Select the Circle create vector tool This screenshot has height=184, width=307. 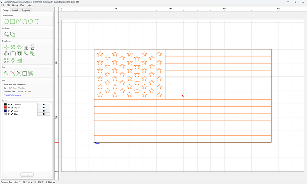tap(6, 21)
